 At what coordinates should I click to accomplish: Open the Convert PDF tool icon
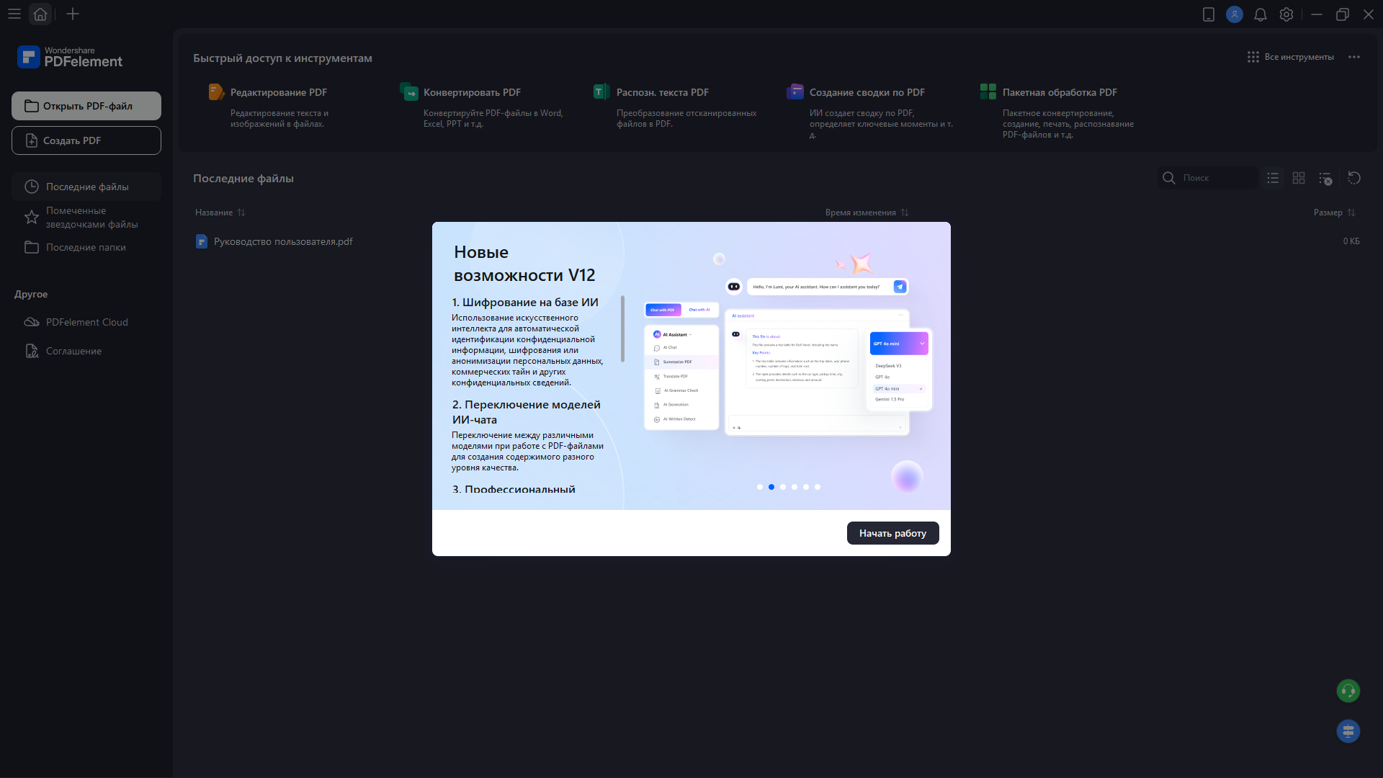pos(409,92)
